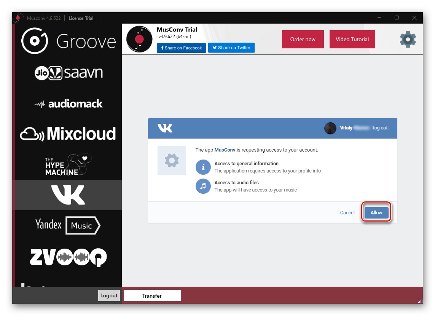Click the audio files music note icon

point(203,186)
